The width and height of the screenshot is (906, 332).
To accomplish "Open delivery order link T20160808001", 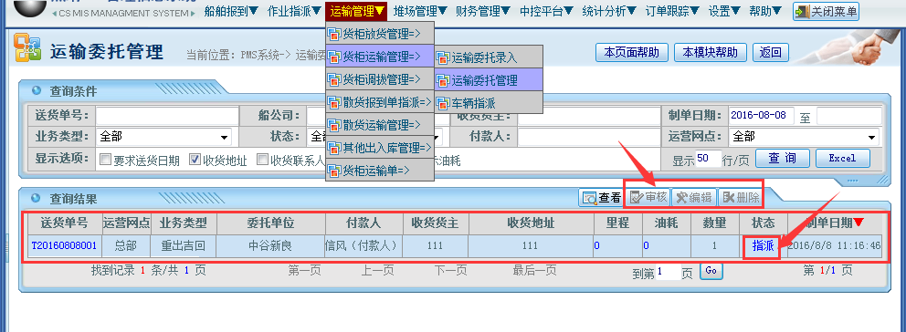I will (64, 246).
